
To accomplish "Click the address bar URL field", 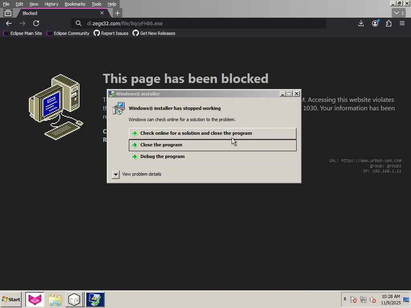I will pos(199,23).
